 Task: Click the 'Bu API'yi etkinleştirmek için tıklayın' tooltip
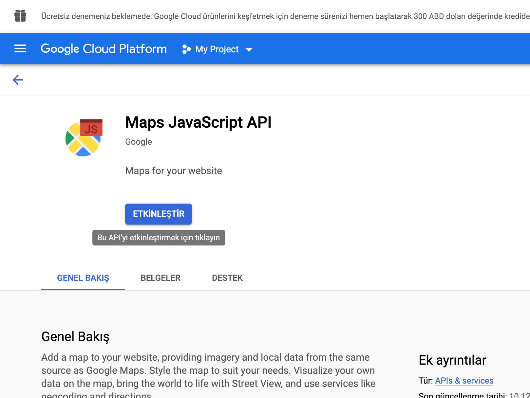[159, 238]
